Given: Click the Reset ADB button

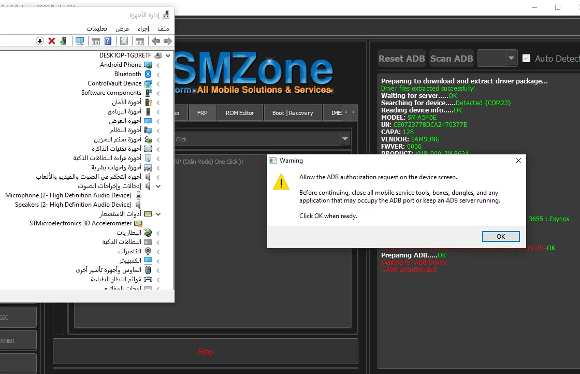Looking at the screenshot, I should (402, 59).
